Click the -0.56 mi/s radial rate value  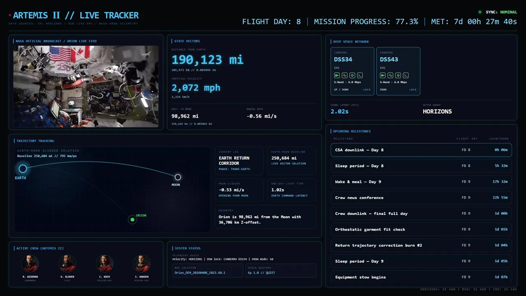(261, 116)
